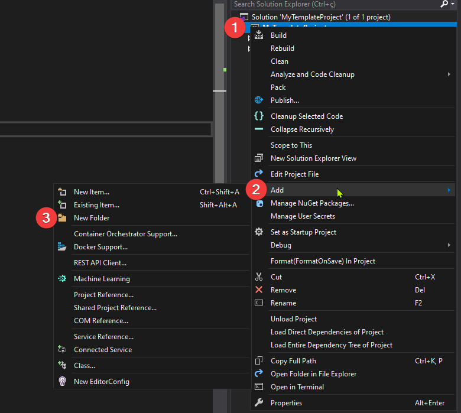Click the Open in Terminal icon

tap(259, 386)
